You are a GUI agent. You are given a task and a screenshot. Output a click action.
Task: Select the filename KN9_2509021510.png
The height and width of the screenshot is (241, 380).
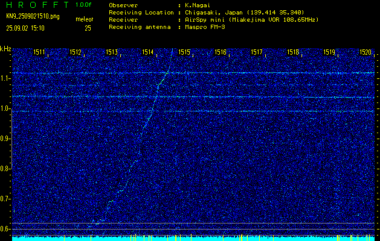33,16
